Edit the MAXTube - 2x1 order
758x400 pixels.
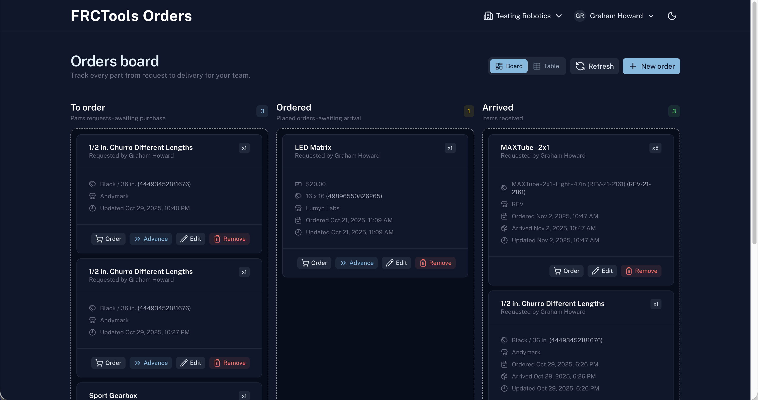pyautogui.click(x=602, y=271)
